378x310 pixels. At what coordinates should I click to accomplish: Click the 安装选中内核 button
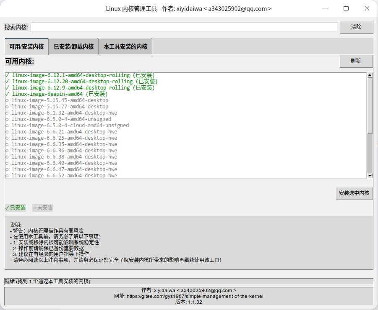click(x=354, y=193)
